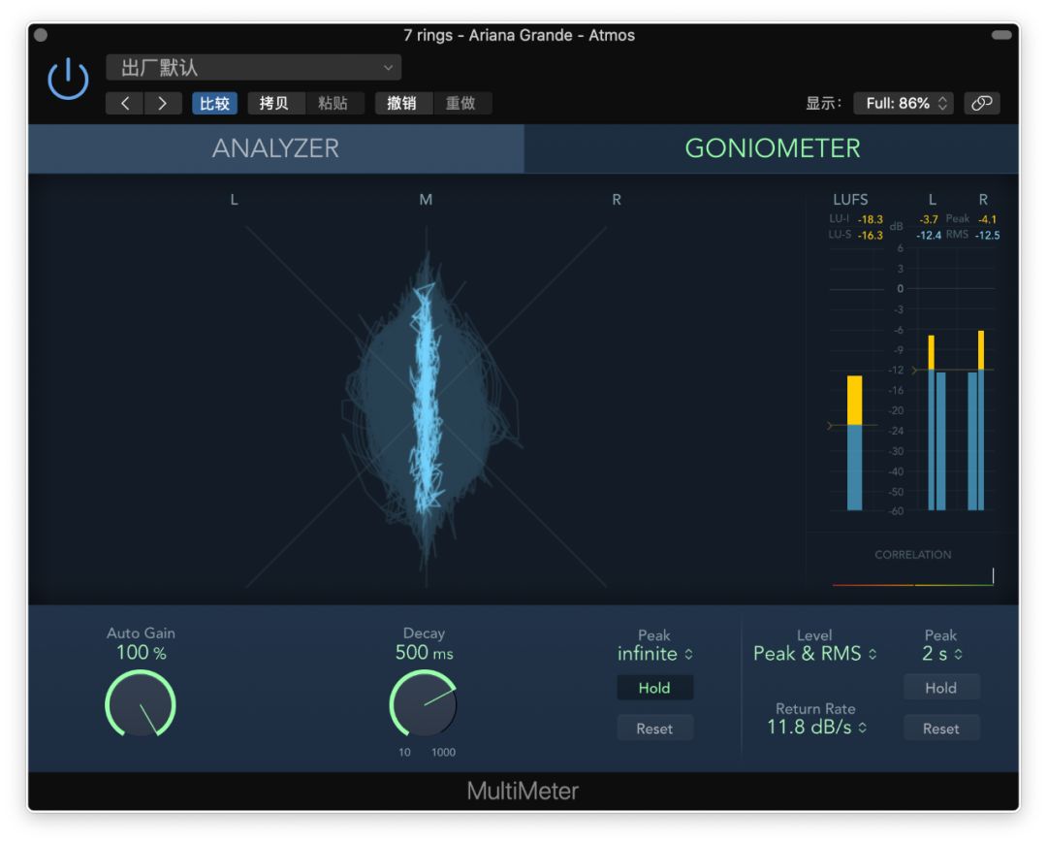Click the 撤销 undo button
The width and height of the screenshot is (1047, 843).
coord(402,104)
